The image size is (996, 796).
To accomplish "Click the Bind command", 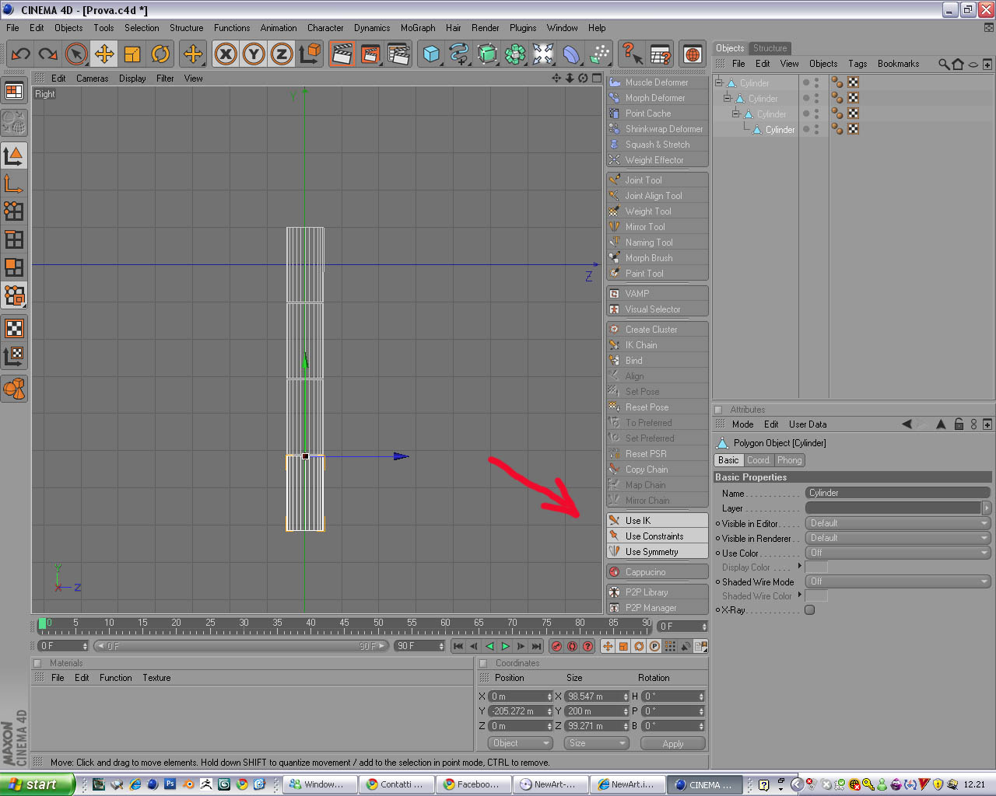I will point(658,361).
